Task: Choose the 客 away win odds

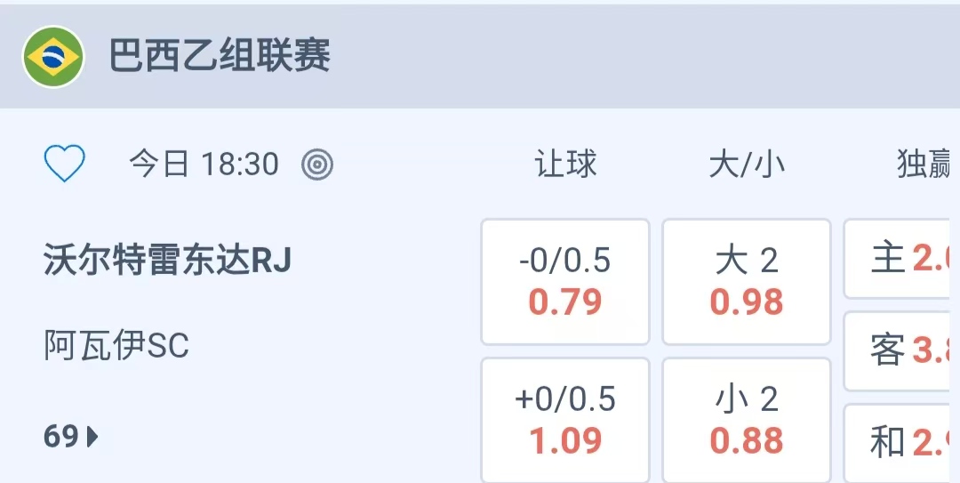Action: coord(901,350)
